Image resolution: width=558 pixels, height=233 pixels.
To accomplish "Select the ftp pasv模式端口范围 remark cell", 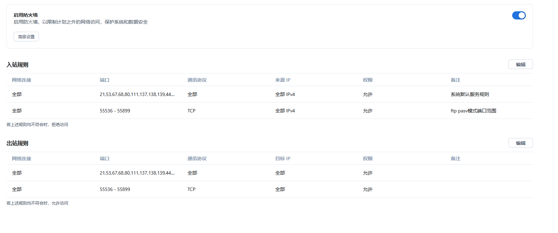I will (x=473, y=111).
